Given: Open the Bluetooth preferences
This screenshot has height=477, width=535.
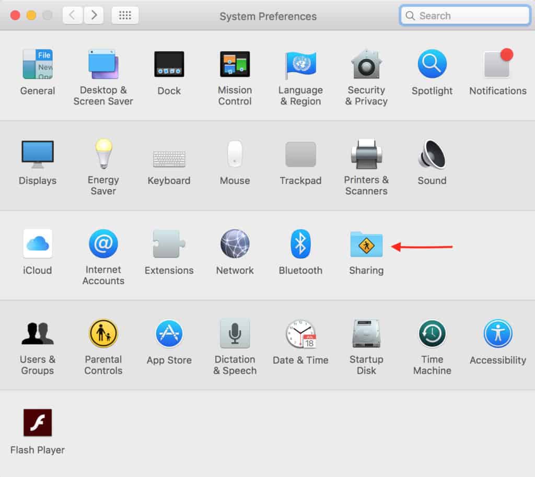Looking at the screenshot, I should (x=300, y=243).
